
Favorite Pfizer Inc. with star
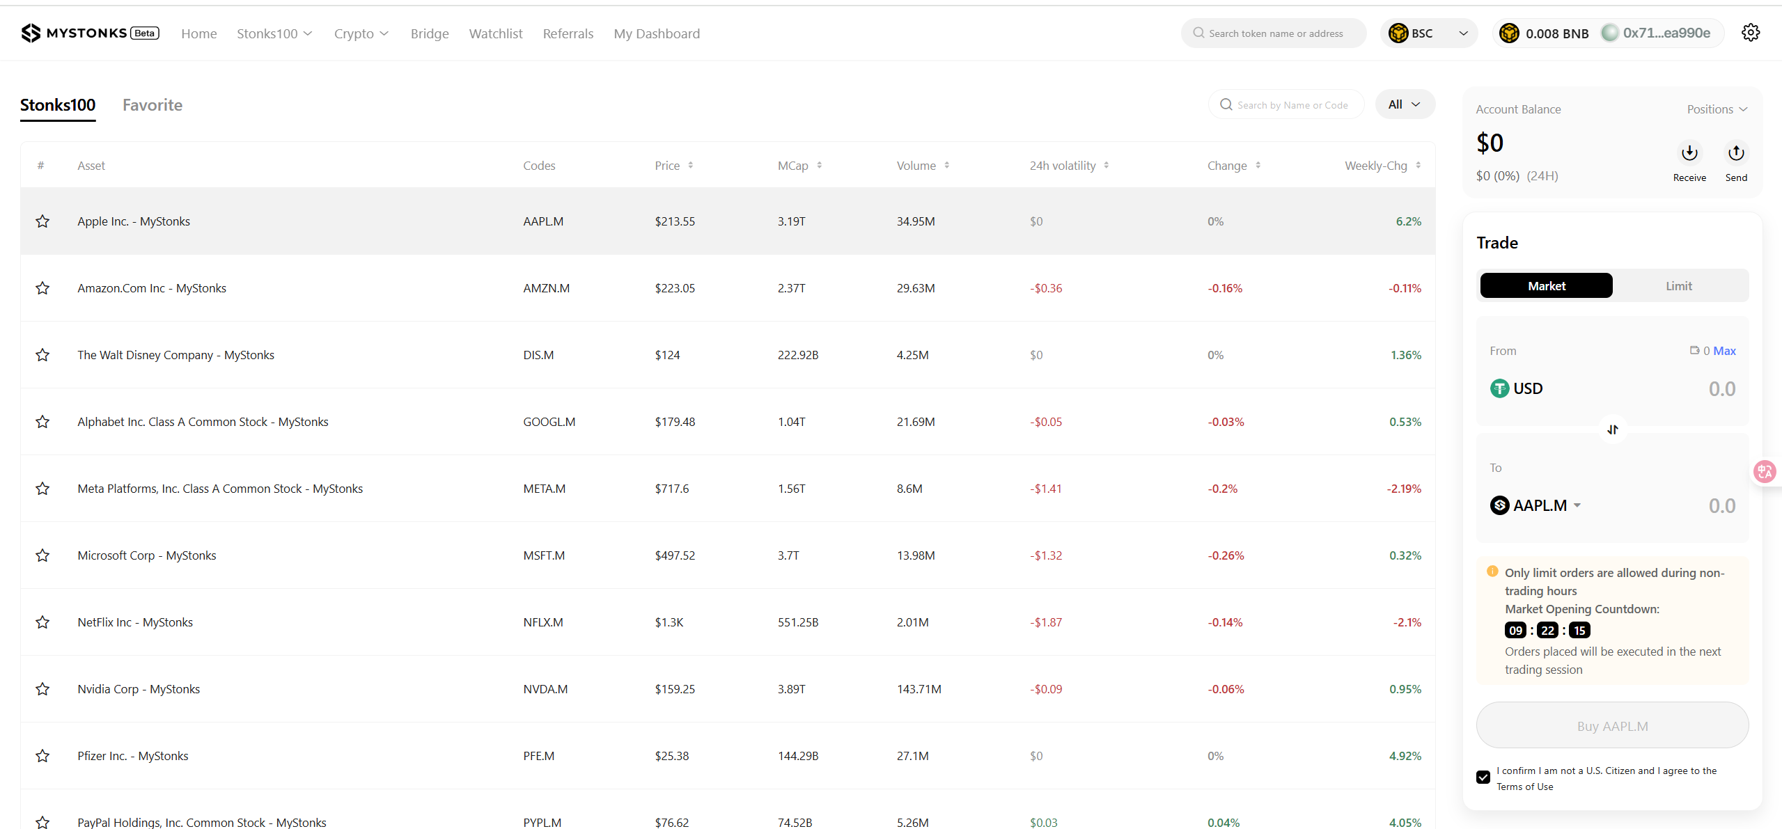point(42,756)
